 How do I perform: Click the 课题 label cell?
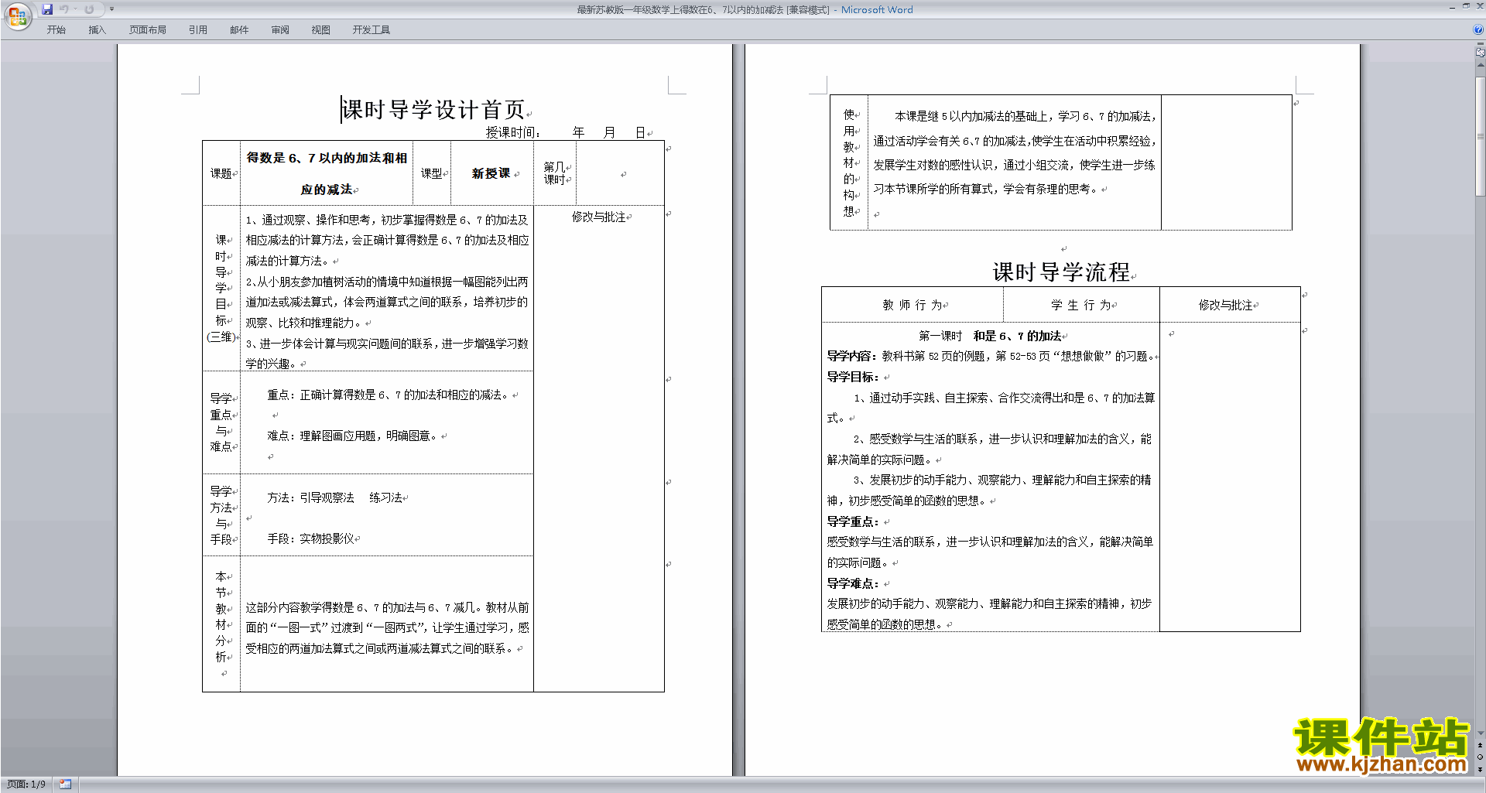coord(221,173)
